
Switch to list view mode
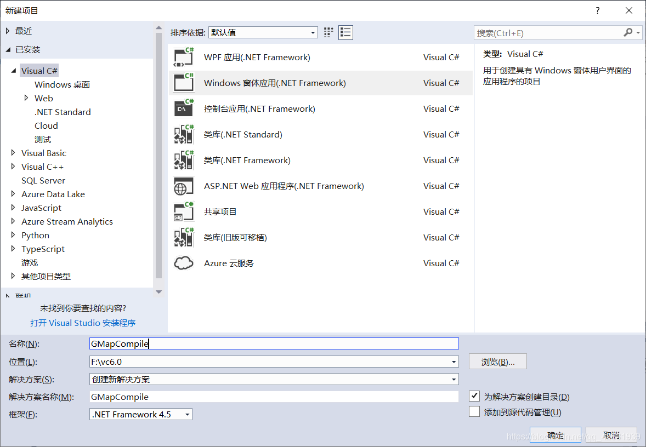pyautogui.click(x=345, y=32)
